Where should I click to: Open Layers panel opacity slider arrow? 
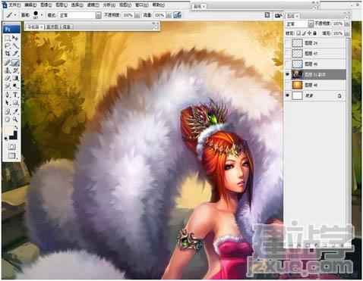(347, 23)
